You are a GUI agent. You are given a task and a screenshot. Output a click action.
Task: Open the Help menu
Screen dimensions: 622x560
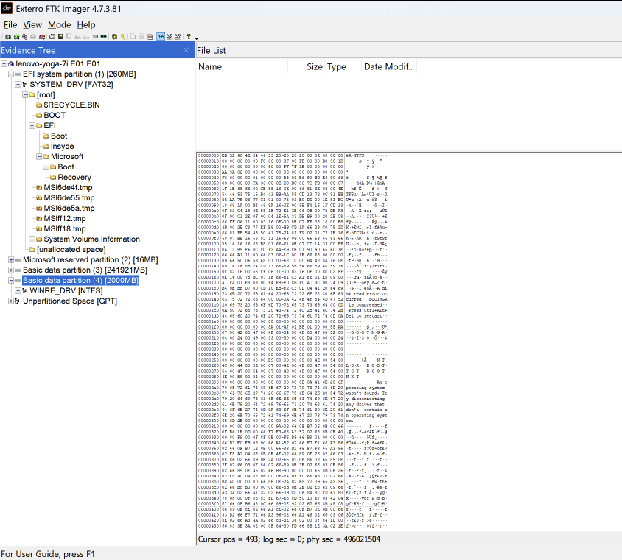86,24
